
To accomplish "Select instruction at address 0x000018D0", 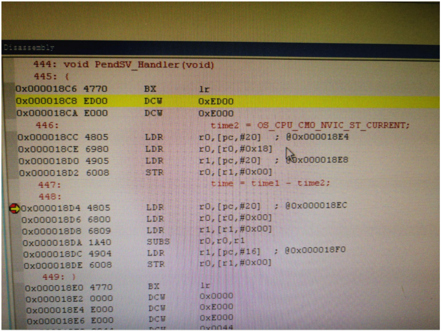I will point(183,161).
